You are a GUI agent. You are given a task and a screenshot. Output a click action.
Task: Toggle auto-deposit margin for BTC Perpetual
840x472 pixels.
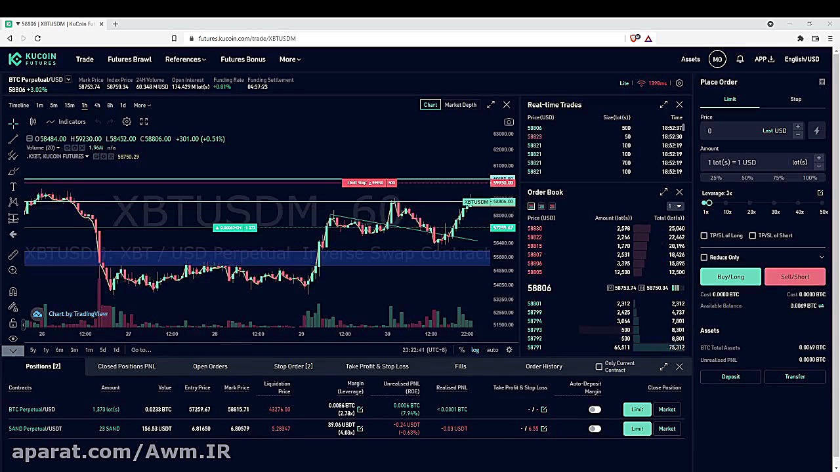pos(595,410)
